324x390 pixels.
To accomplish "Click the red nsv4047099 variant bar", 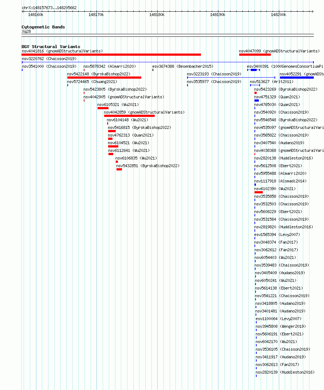I will click(255, 55).
